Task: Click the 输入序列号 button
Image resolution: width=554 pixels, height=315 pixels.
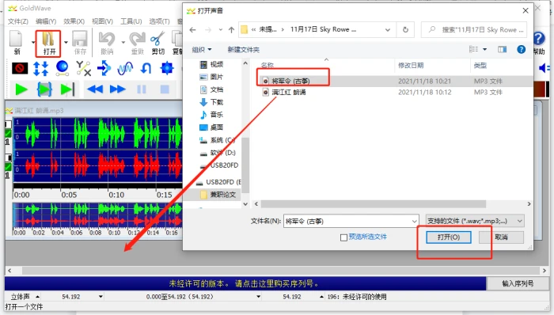Action: [x=518, y=283]
